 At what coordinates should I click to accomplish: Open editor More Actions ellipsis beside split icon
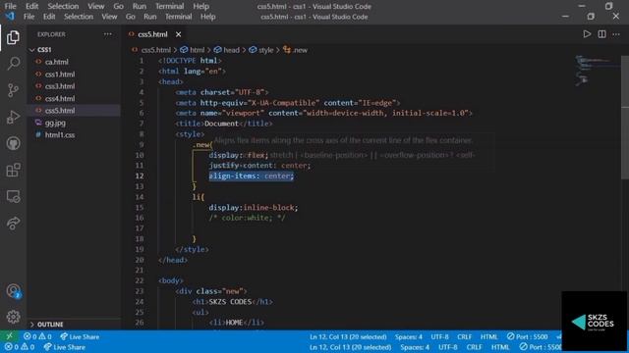click(616, 34)
